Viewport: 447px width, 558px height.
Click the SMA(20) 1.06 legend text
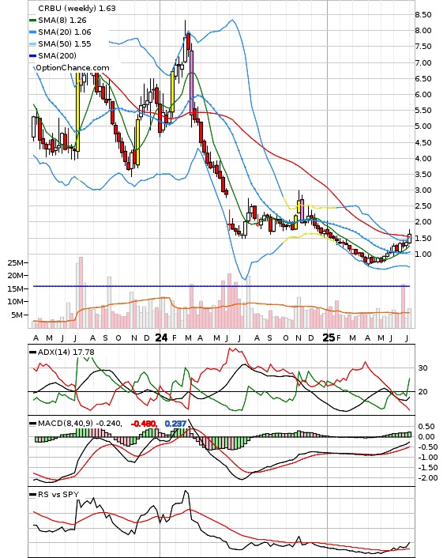coord(65,32)
